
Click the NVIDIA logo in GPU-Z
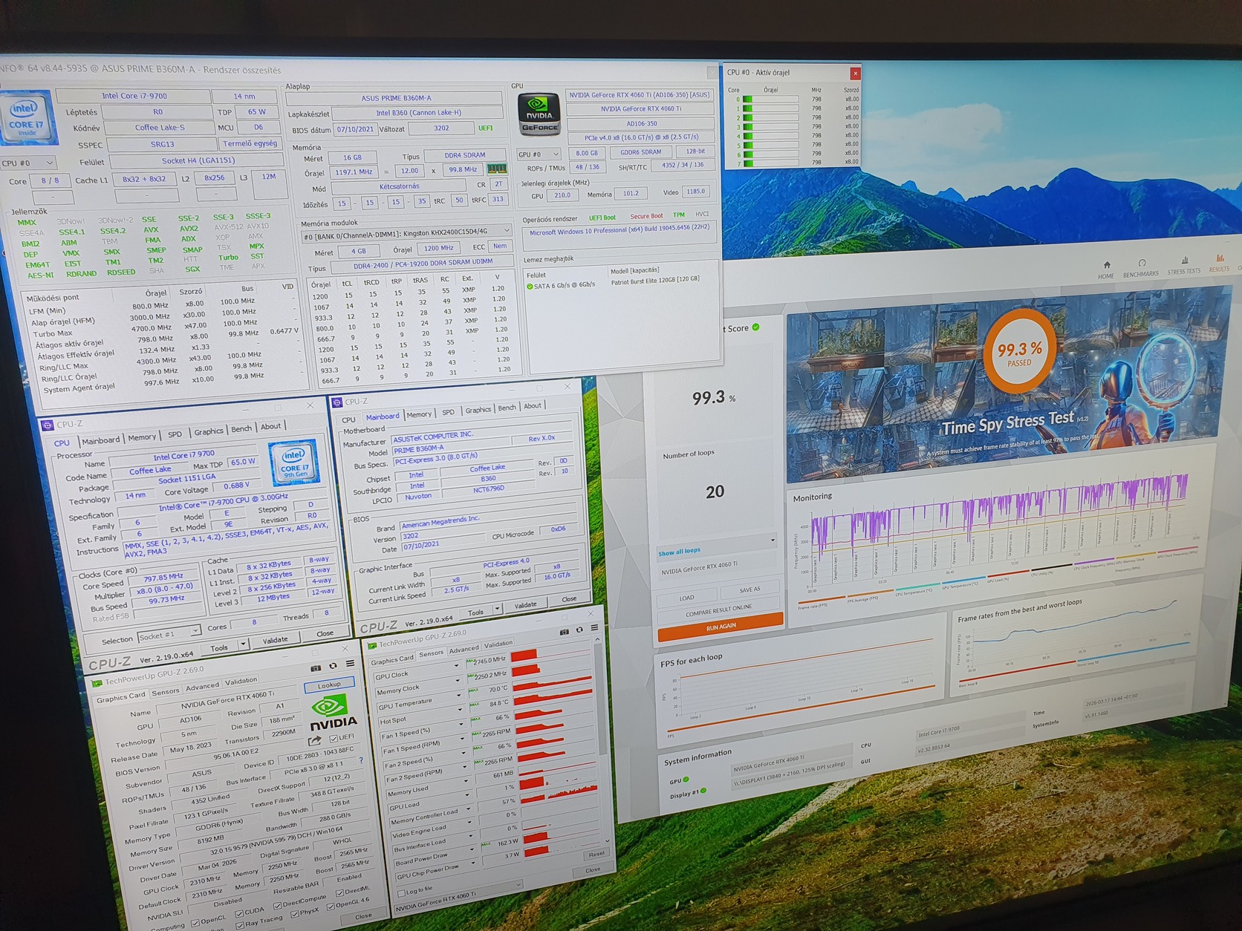(x=332, y=712)
